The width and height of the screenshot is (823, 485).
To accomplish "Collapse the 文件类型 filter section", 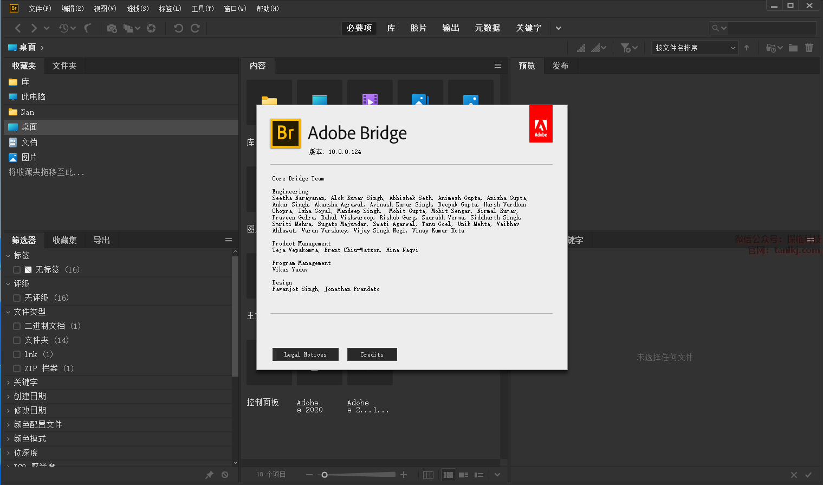I will pos(8,312).
